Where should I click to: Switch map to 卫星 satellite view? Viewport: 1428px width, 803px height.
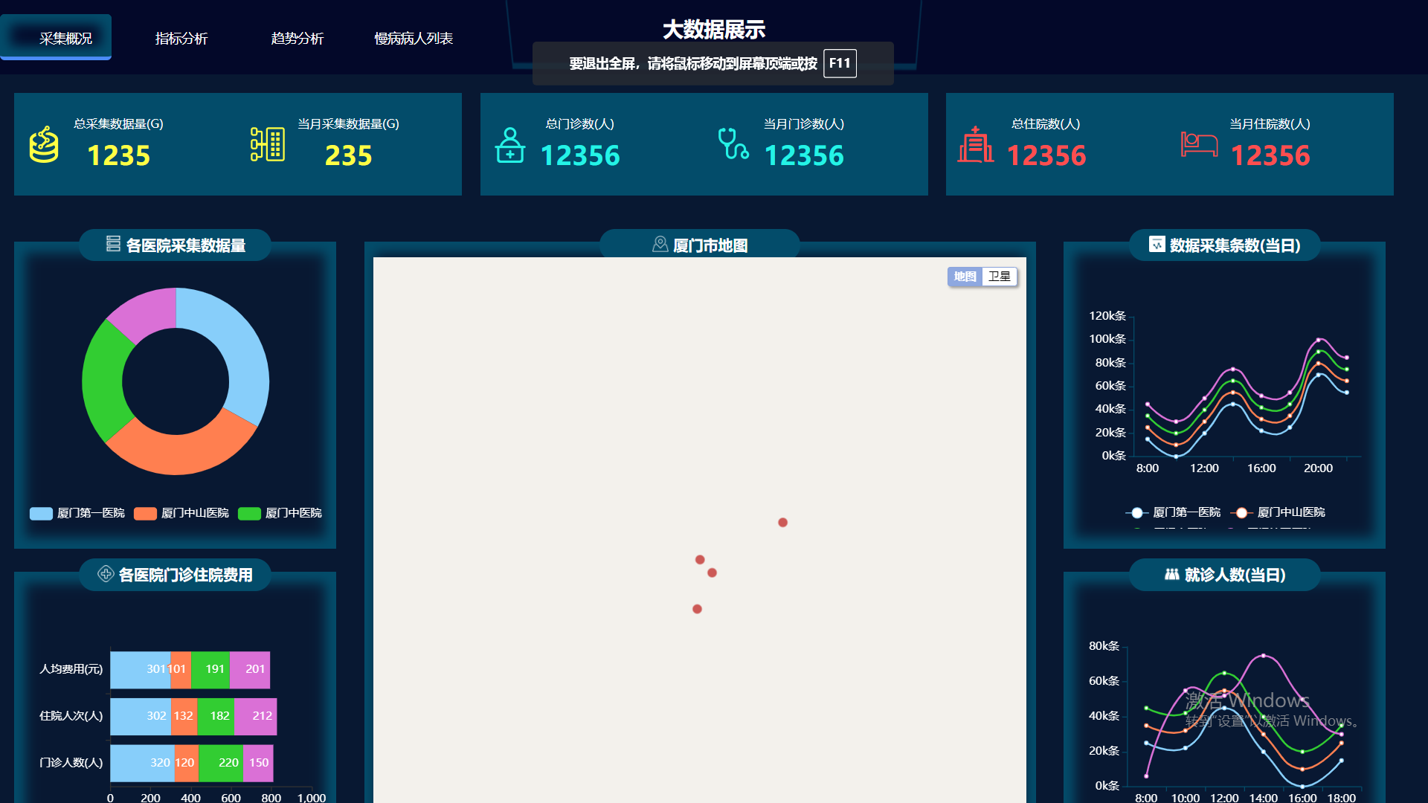1000,277
